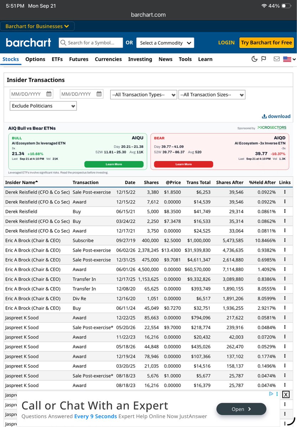Viewport: 297px width, 427px height.
Task: Open links menu for Eric Brock Div Re row
Action: (x=285, y=298)
